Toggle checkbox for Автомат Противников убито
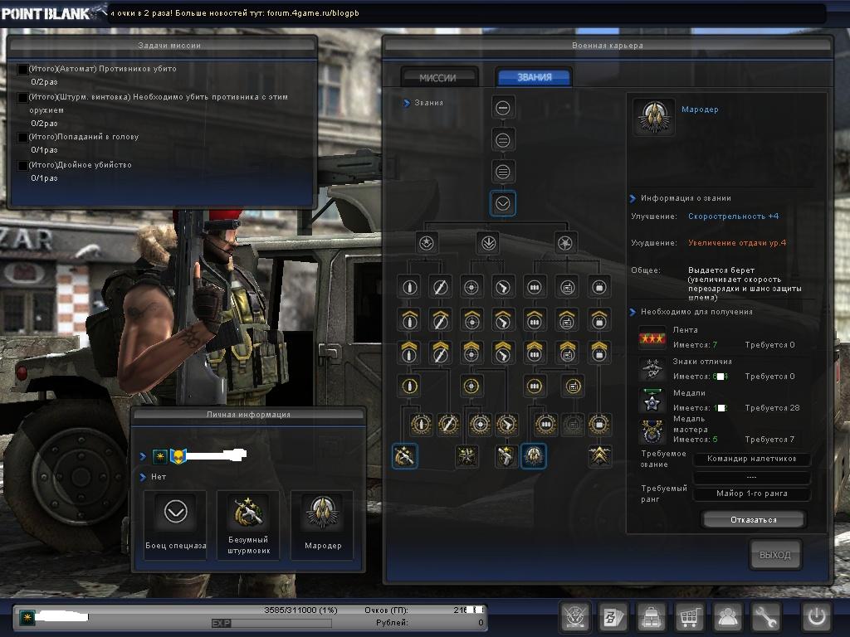 22,70
